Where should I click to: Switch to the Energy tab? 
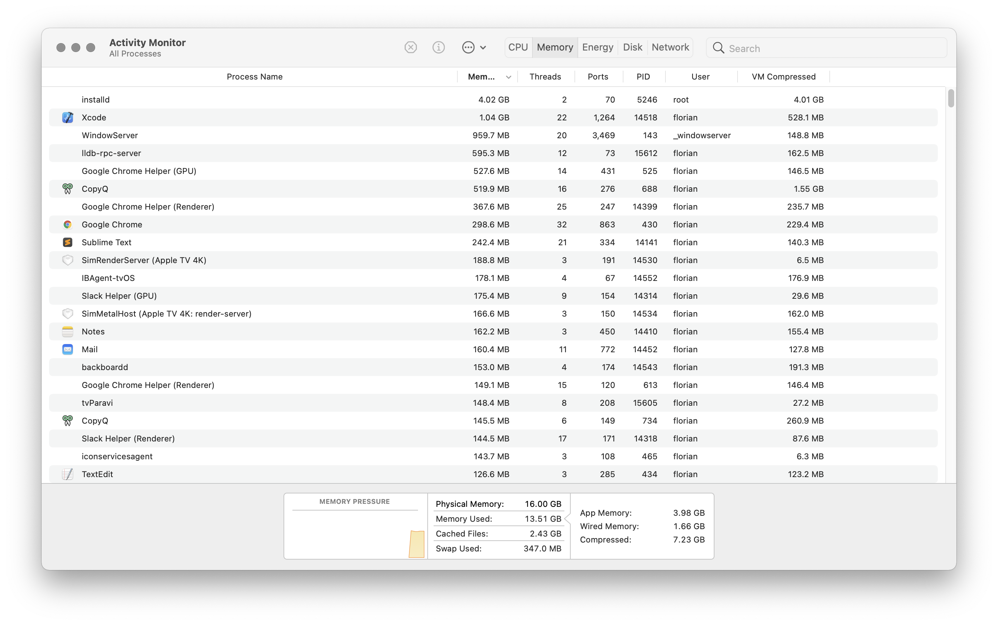point(597,48)
